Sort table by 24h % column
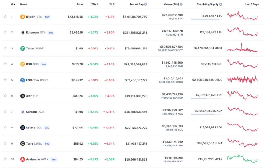 pyautogui.click(x=95, y=4)
